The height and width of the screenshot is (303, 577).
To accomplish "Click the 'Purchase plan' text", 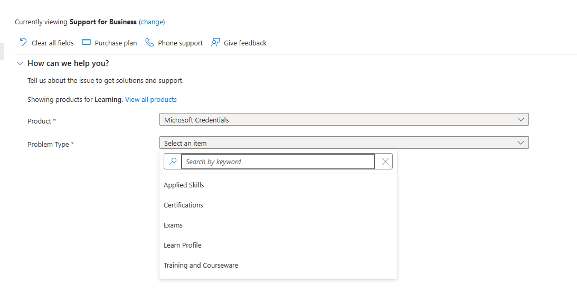I will [116, 43].
